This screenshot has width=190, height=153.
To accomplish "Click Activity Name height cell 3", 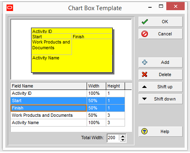I will tap(115, 123).
